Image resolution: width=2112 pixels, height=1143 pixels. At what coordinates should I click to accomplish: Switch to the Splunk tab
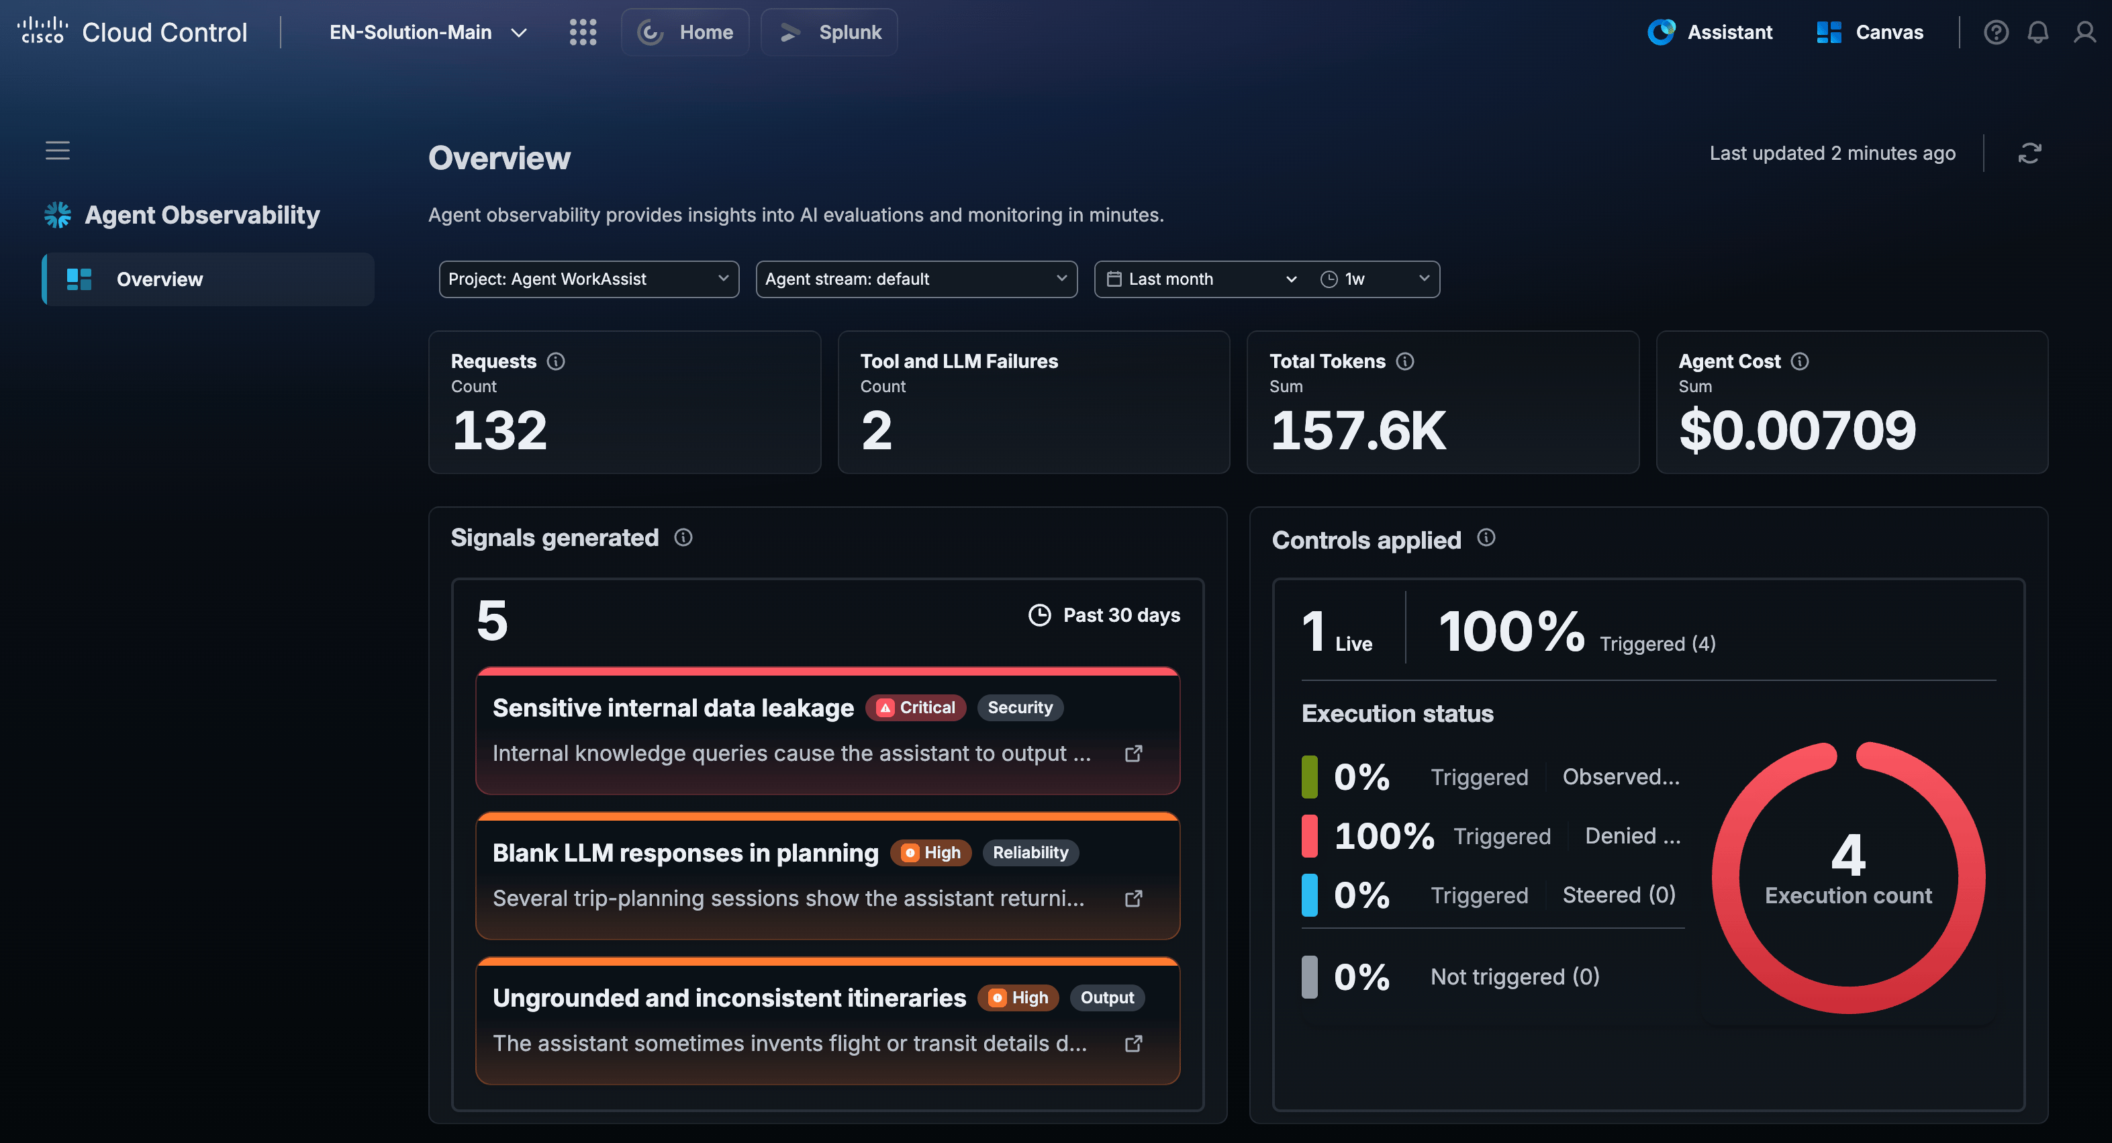click(x=829, y=32)
